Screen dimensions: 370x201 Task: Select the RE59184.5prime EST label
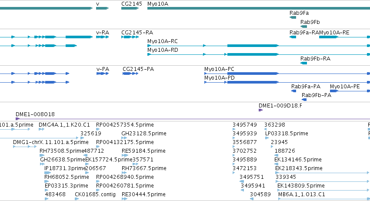tap(143, 151)
